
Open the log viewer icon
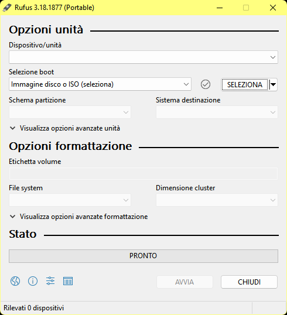68,281
